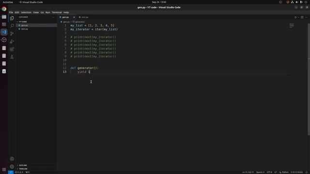Image resolution: width=310 pixels, height=174 pixels.
Task: Open the Terminal menu
Action: [x=57, y=12]
